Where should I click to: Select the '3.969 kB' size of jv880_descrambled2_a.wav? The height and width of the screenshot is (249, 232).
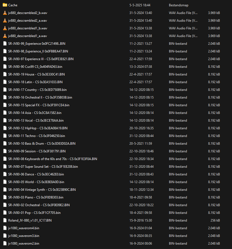click(214, 21)
